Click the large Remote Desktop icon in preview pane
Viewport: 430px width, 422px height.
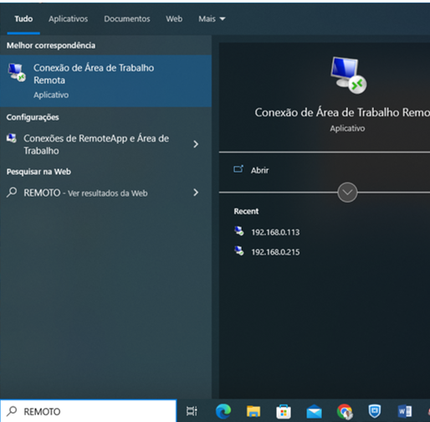pyautogui.click(x=348, y=75)
